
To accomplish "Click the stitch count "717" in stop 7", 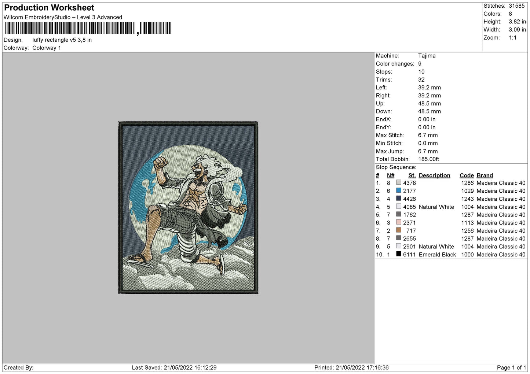I will click(x=411, y=231).
